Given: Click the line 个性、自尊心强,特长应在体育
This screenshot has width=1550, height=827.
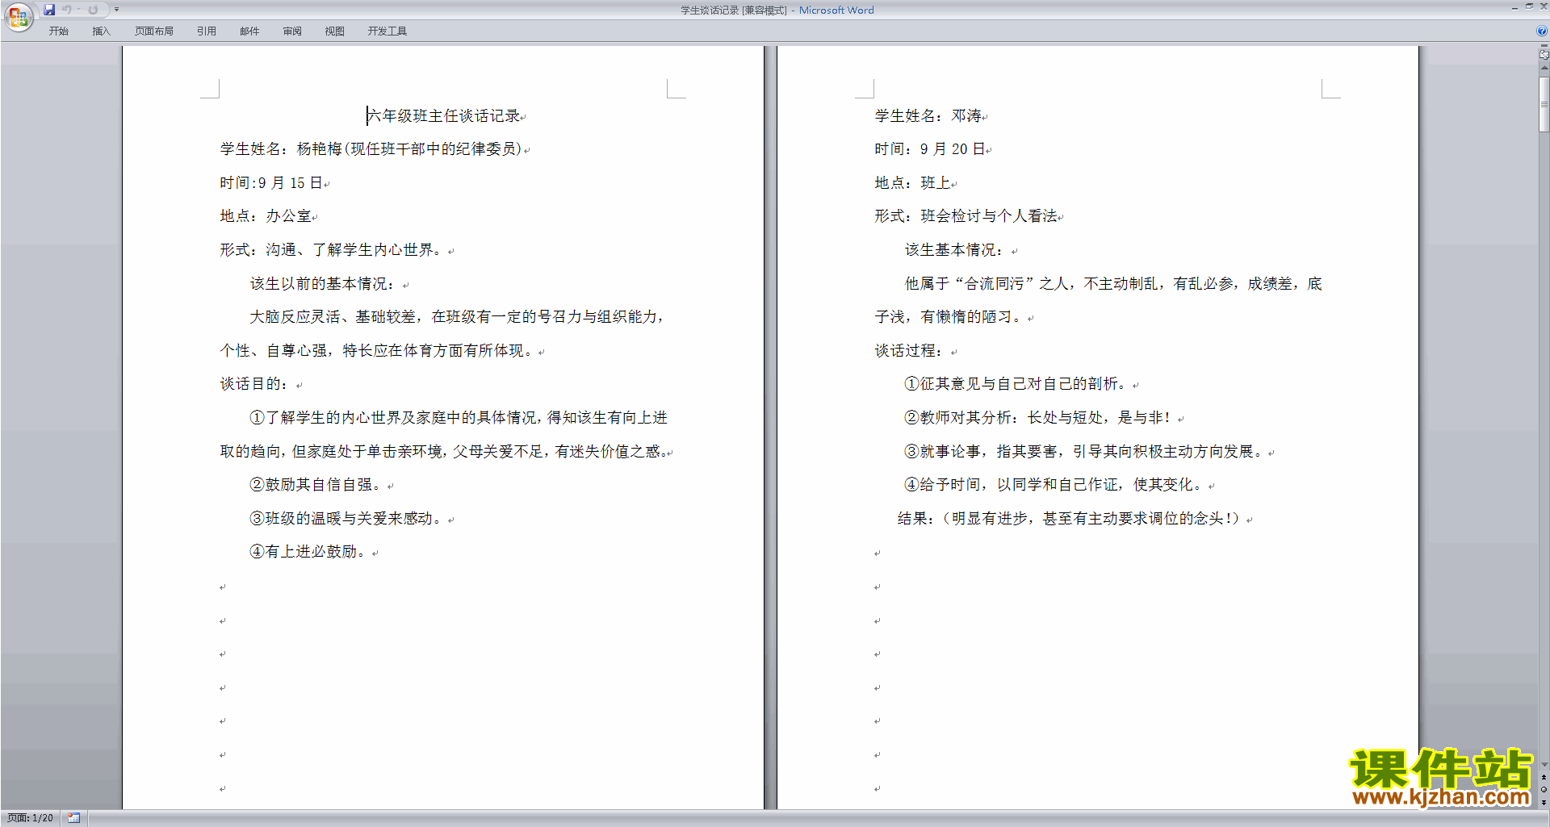Looking at the screenshot, I should pos(376,351).
